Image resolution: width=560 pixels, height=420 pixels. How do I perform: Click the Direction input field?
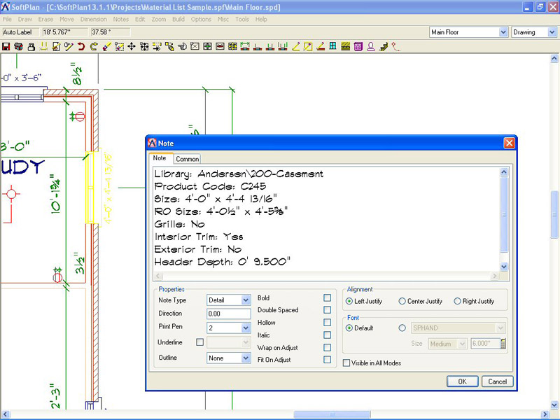click(229, 314)
